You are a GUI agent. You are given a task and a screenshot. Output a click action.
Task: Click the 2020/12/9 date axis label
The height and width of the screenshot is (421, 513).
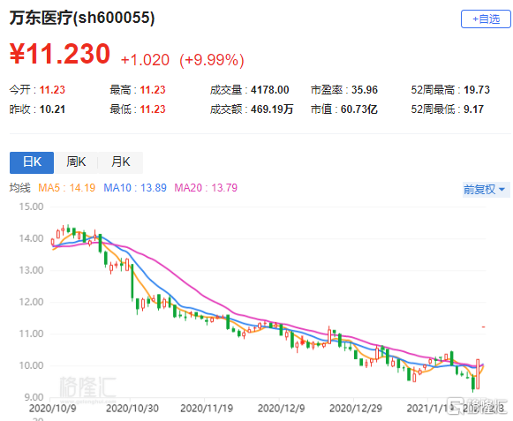[281, 409]
